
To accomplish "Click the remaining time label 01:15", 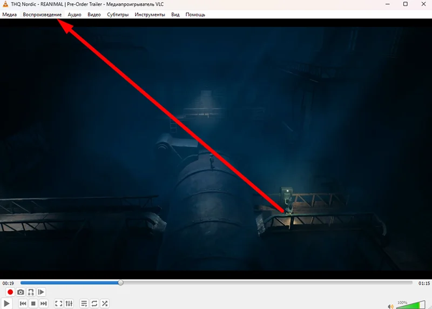I will [x=424, y=283].
